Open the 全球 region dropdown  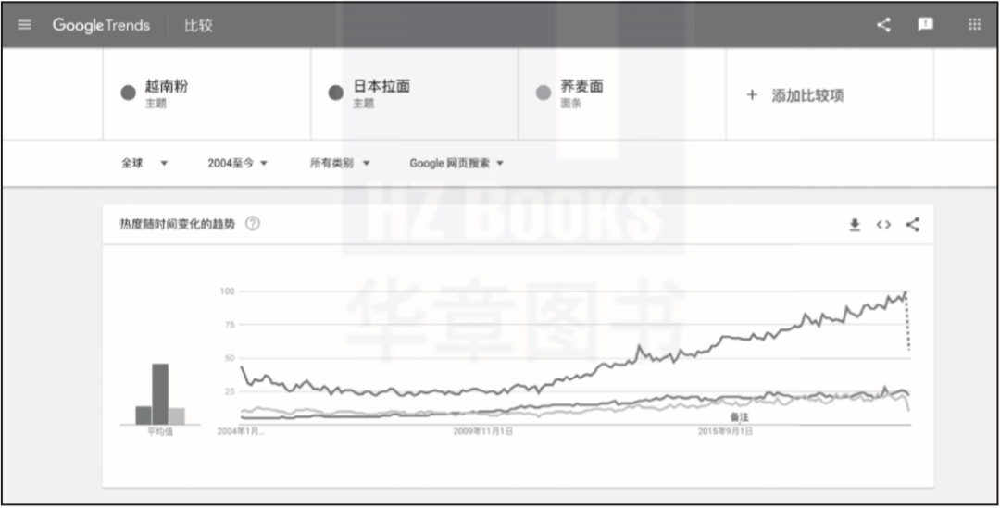pyautogui.click(x=144, y=163)
